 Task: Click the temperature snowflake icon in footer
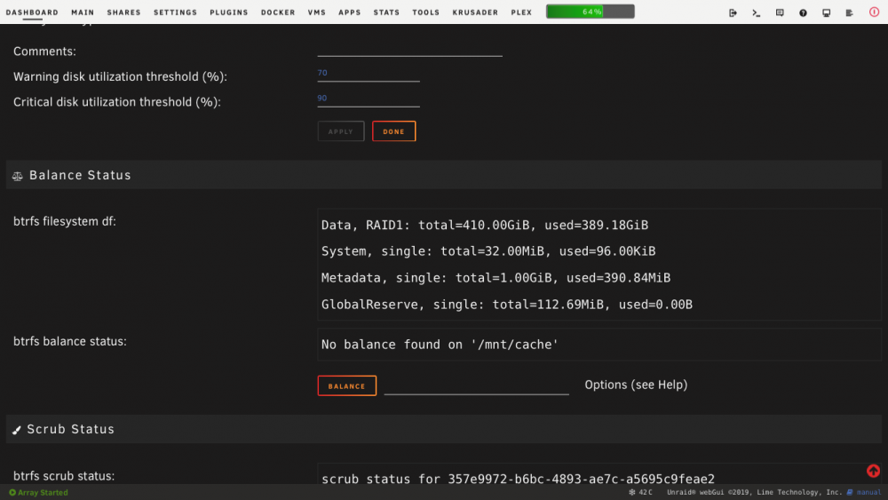point(632,492)
